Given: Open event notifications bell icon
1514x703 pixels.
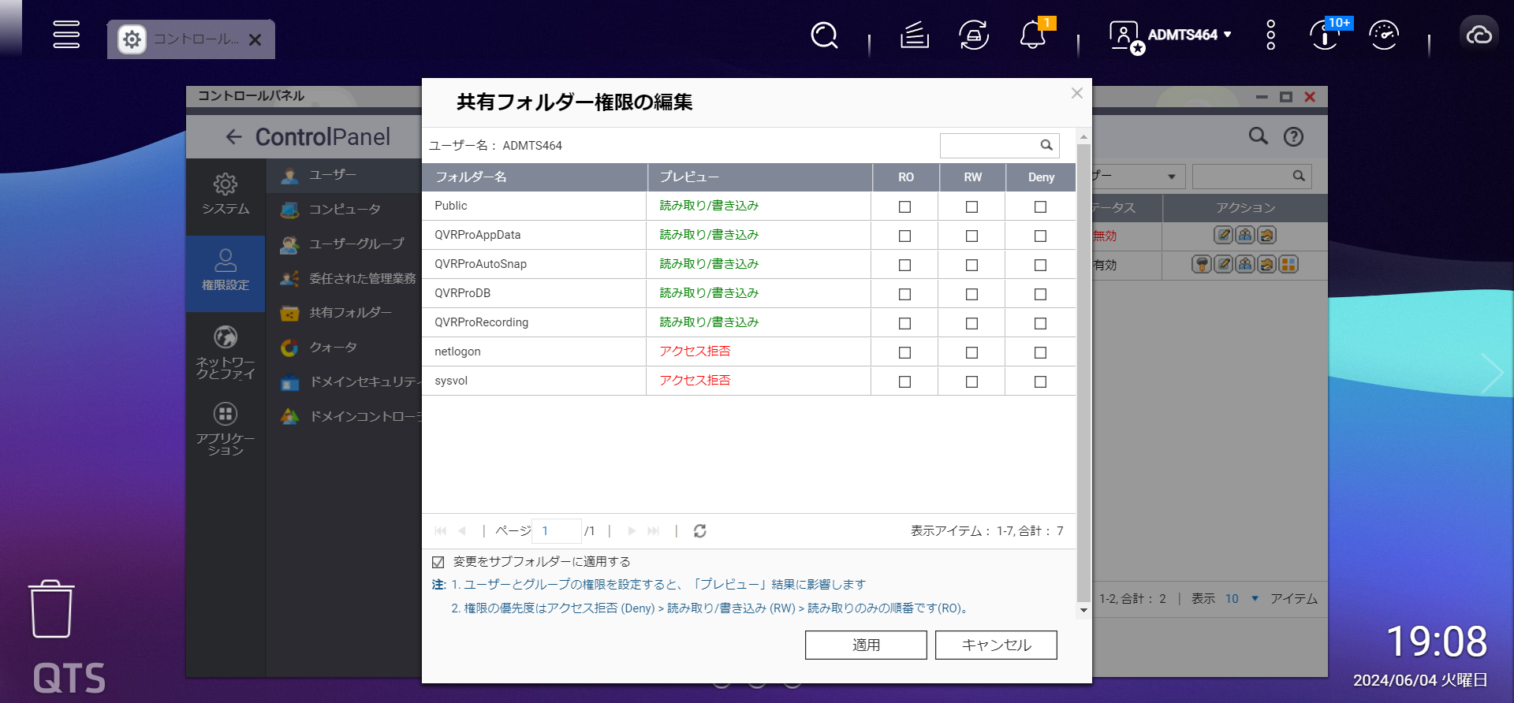Looking at the screenshot, I should pos(1032,35).
